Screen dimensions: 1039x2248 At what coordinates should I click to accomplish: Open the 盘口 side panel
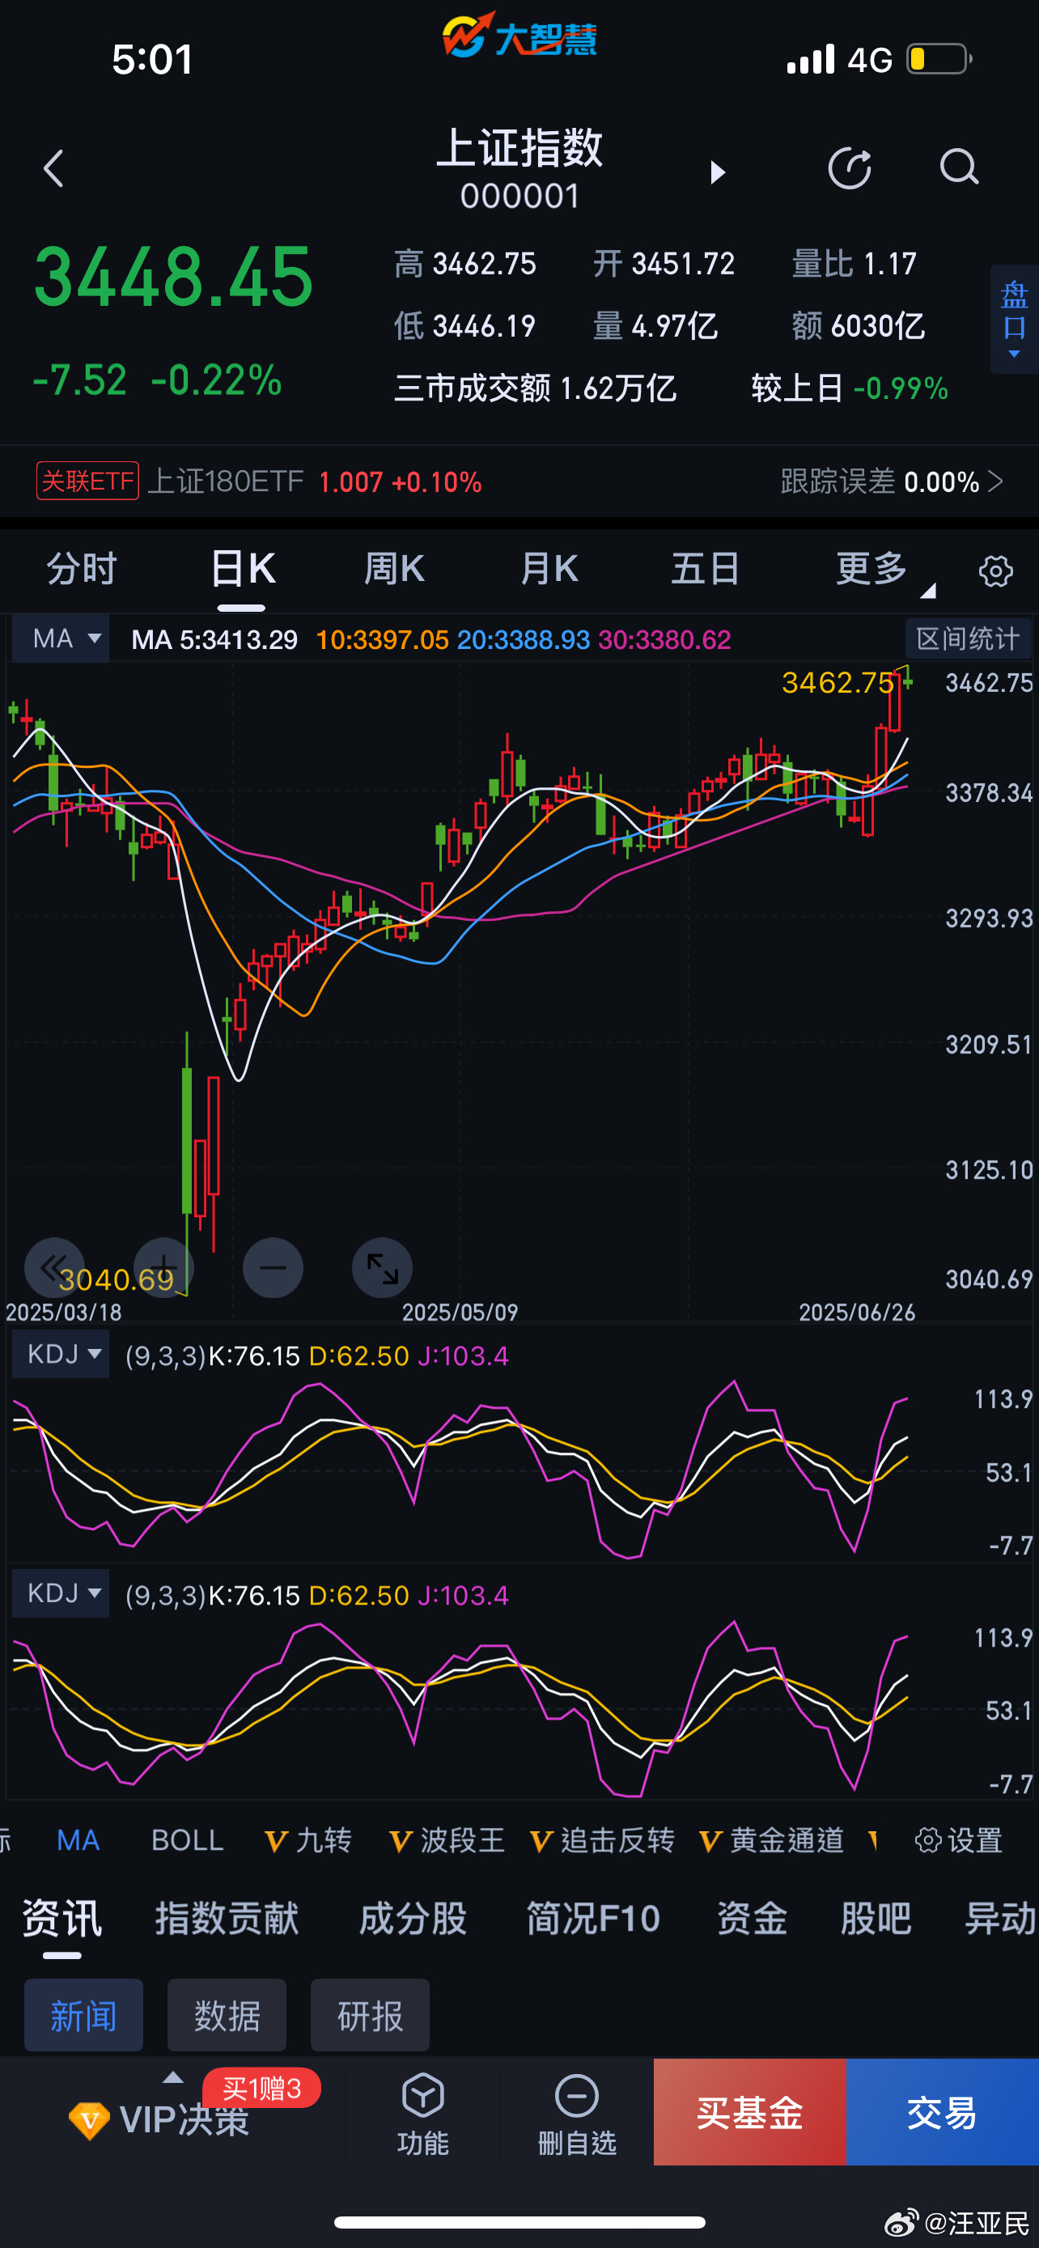click(x=1014, y=320)
